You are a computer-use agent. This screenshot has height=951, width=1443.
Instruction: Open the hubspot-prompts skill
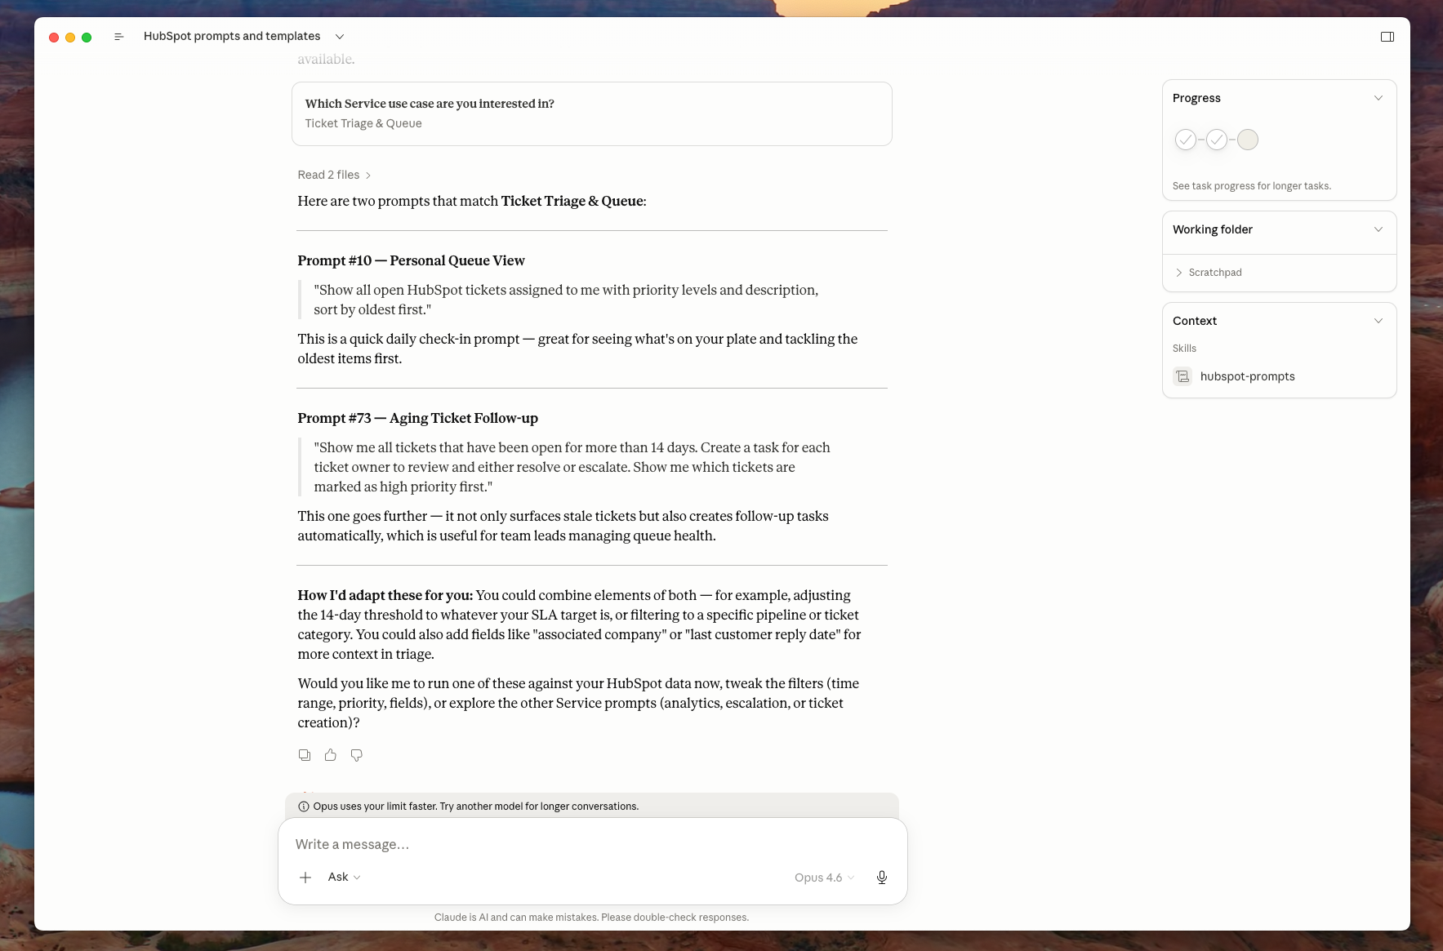(x=1247, y=376)
